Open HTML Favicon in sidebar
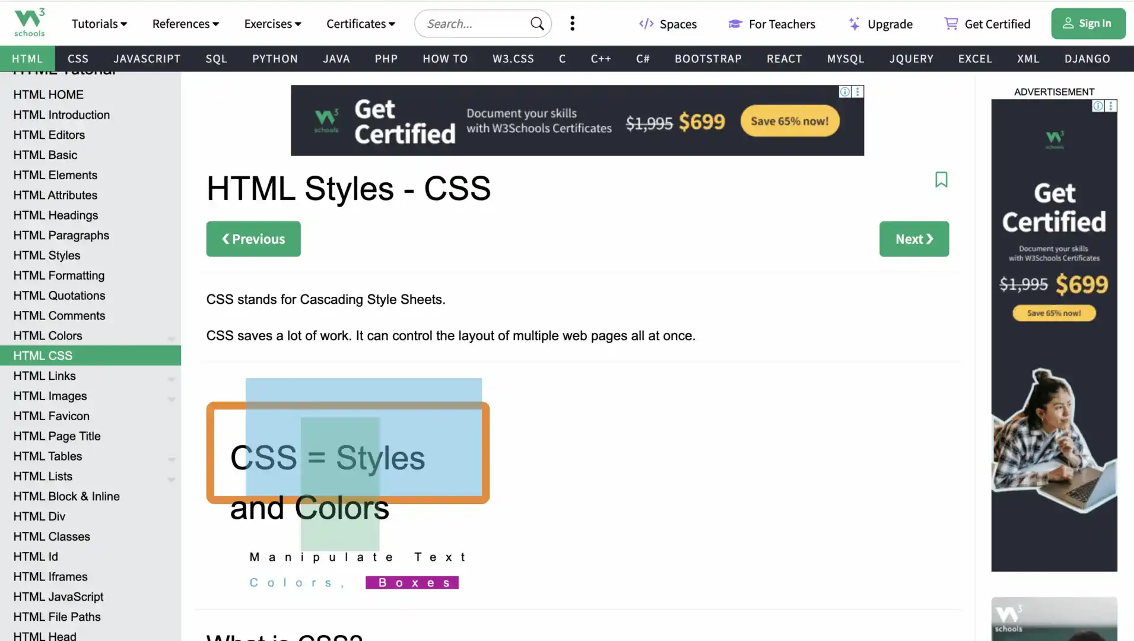The height and width of the screenshot is (641, 1134). [90, 416]
